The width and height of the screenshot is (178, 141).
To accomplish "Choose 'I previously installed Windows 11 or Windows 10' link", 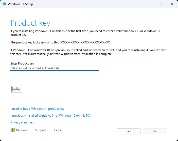I will point(50,116).
